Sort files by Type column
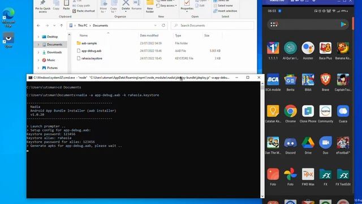 (178, 35)
